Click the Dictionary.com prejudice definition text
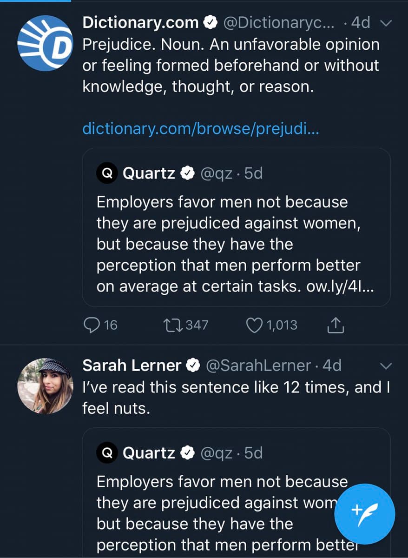Viewport: 408px width, 558px height. pos(230,65)
